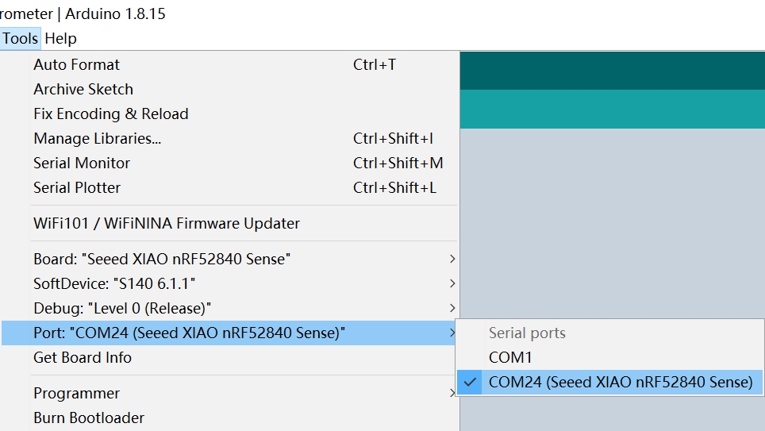Choose Archive Sketch
The height and width of the screenshot is (431, 765).
click(x=230, y=90)
